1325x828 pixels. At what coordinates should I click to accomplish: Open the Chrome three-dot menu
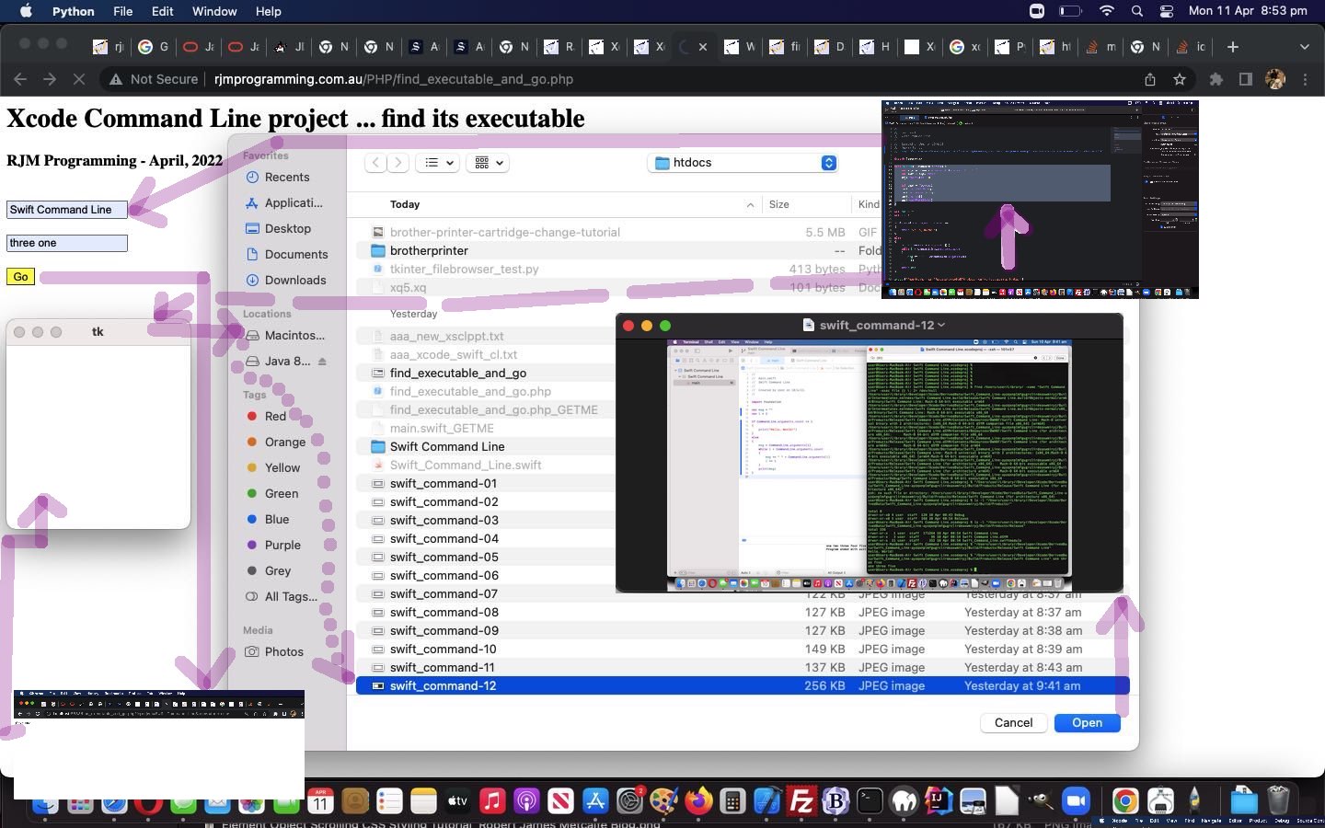click(1305, 79)
